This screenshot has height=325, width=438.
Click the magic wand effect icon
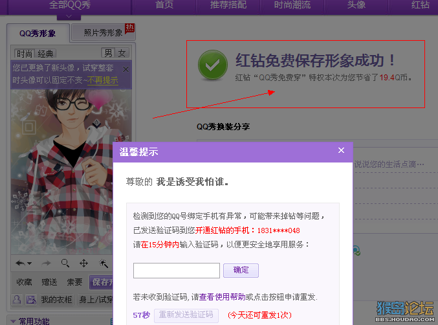point(103,263)
